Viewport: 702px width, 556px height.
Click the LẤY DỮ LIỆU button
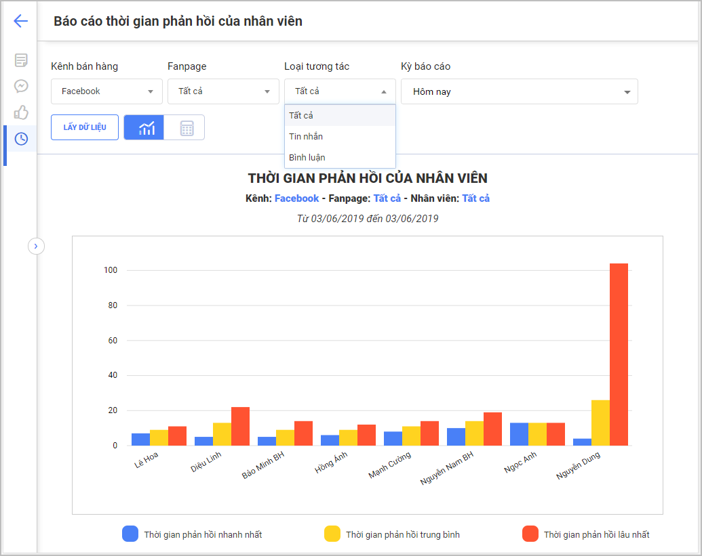tap(85, 127)
